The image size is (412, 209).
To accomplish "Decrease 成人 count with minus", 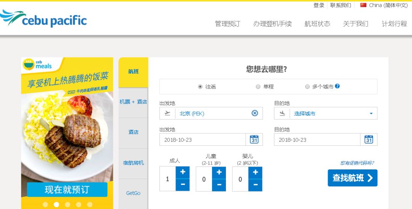I will [x=183, y=185].
